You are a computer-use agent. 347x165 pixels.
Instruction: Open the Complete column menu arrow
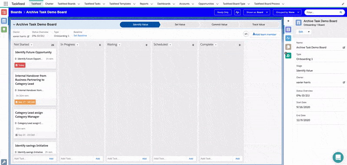216,45
